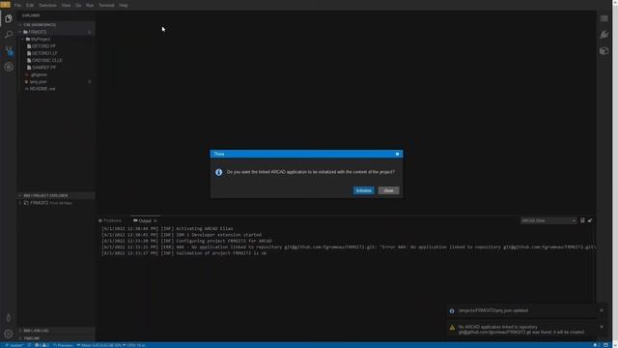618x348 pixels.
Task: Open the Help menu
Action: [124, 5]
